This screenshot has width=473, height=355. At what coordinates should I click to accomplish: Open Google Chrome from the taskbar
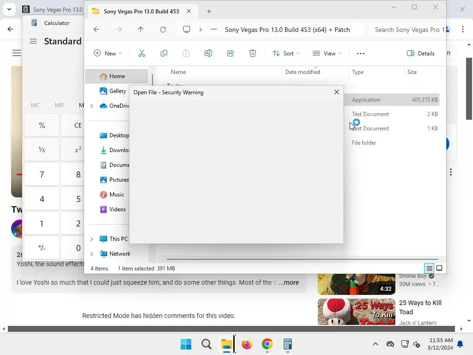coord(267,344)
